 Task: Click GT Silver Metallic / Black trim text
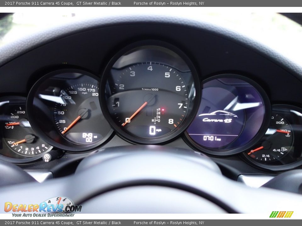coord(99,3)
